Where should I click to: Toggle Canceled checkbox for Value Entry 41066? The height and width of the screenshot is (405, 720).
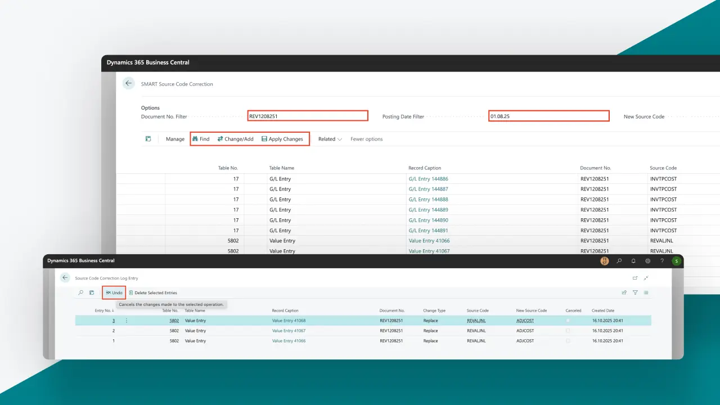pyautogui.click(x=568, y=341)
